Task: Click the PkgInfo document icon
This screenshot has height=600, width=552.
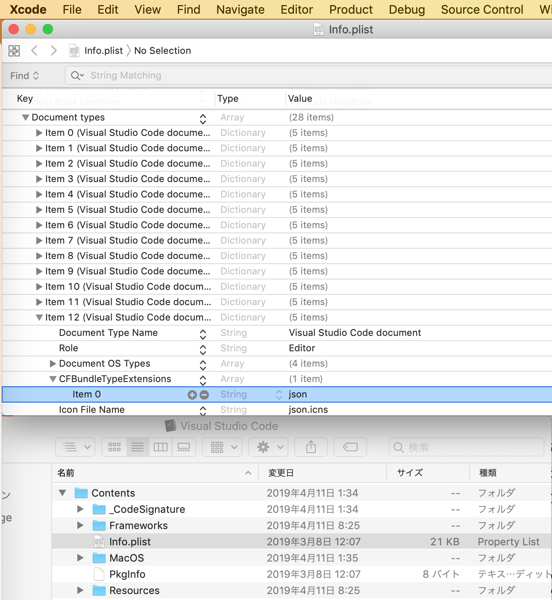Action: (99, 574)
